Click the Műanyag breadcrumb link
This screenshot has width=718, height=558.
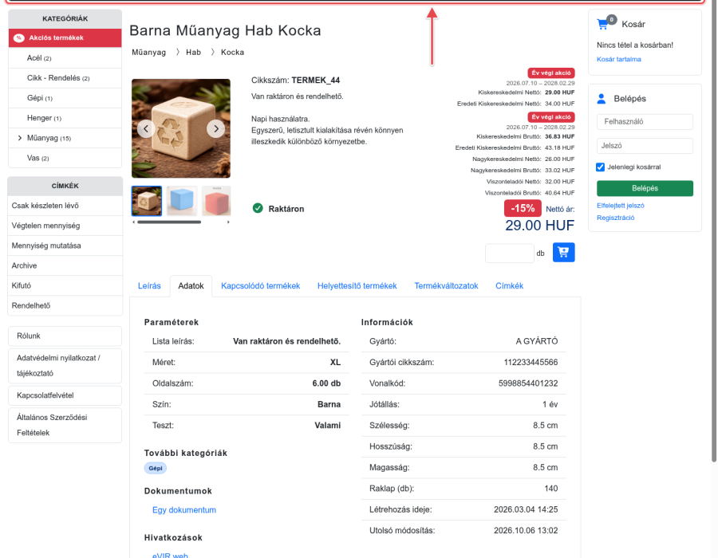click(x=149, y=53)
